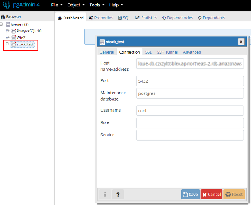Expand the stock_test server node
This screenshot has width=251, height=205.
click(x=7, y=44)
